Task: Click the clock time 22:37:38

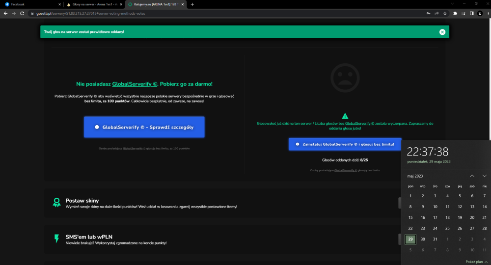Action: pos(428,152)
